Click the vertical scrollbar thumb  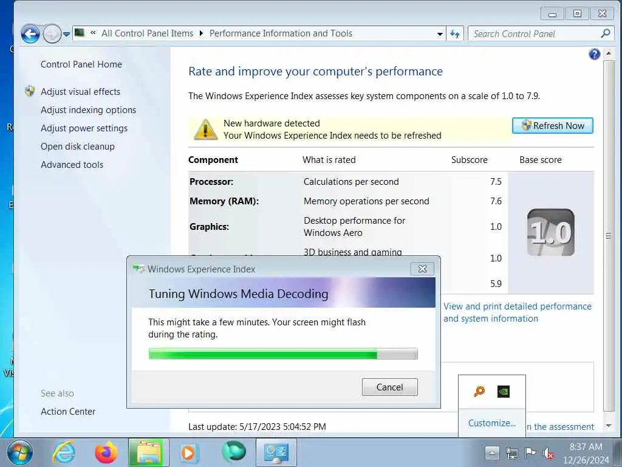coord(609,235)
